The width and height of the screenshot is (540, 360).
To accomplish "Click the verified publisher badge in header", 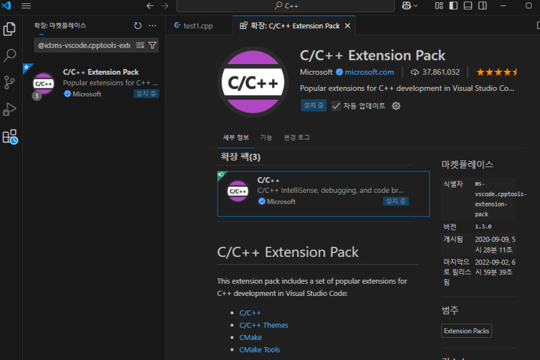I will [x=340, y=72].
